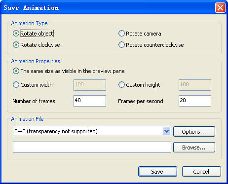The image size is (228, 184).
Task: Click the Frames per second field
Action: point(195,101)
